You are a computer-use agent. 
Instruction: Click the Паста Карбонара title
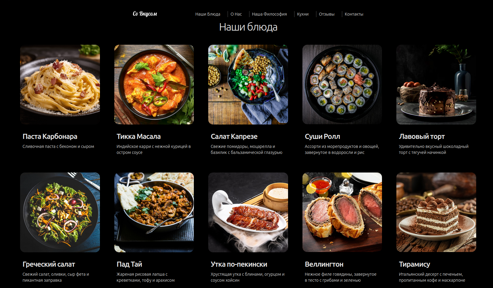[50, 136]
